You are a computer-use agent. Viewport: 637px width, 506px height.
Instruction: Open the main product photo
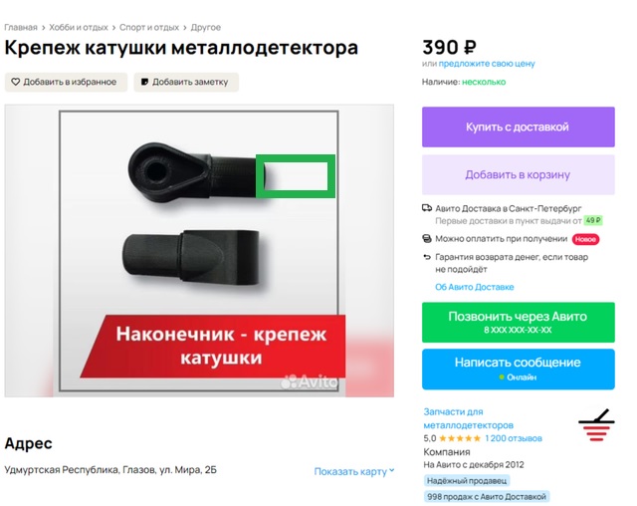[x=199, y=251]
